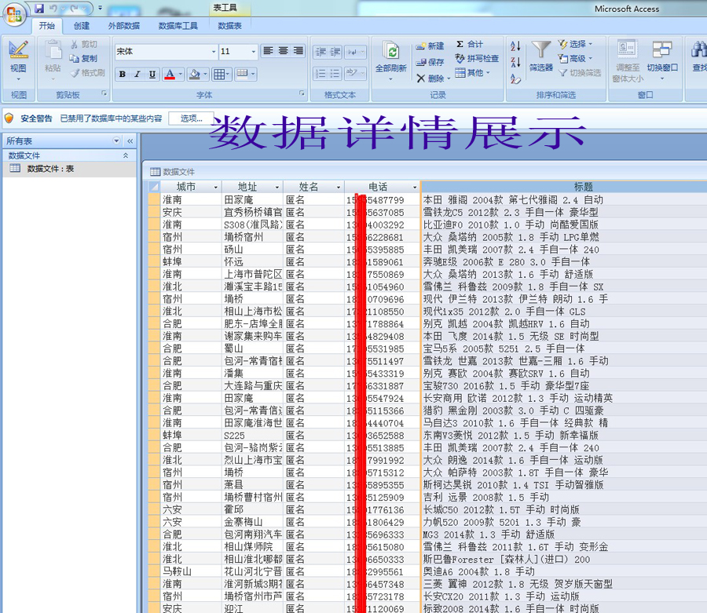Open the 其他 more options dropdown
This screenshot has width=707, height=613.
tap(473, 72)
